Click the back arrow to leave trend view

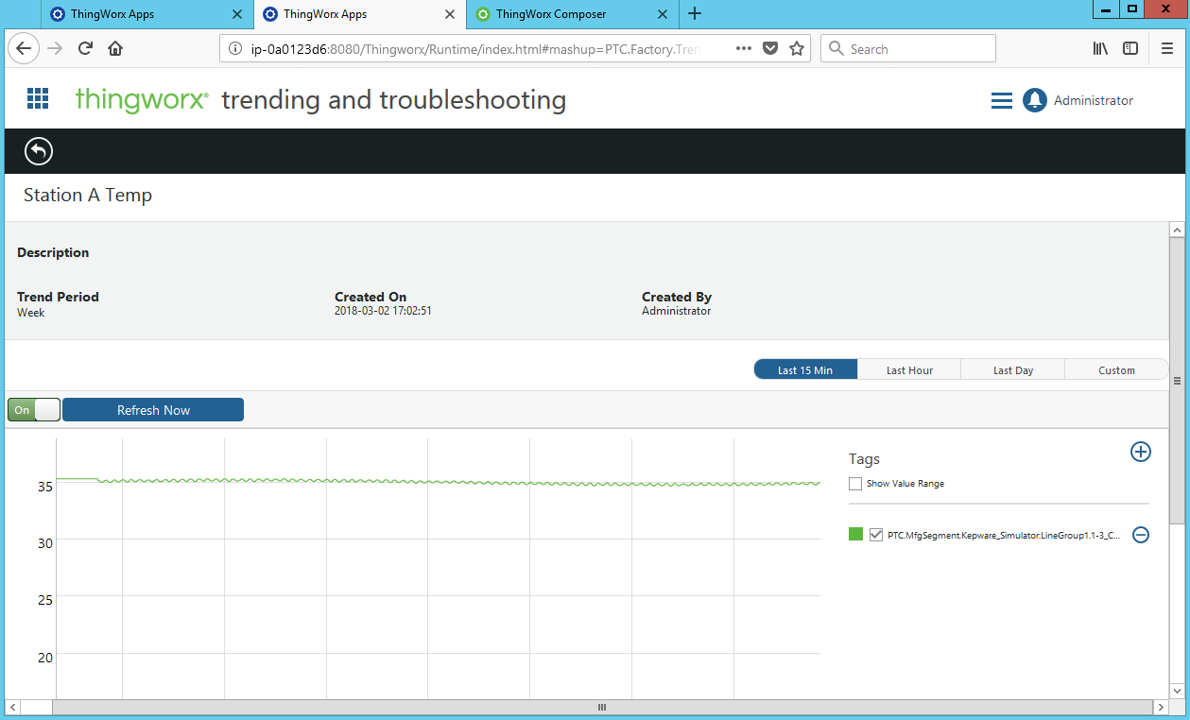pos(38,151)
